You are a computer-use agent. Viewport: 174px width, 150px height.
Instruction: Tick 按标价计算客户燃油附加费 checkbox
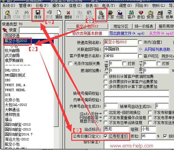tap(106, 76)
